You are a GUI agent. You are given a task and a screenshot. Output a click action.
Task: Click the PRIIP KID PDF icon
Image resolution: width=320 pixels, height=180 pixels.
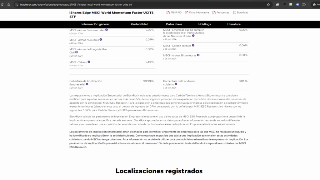(168, 12)
